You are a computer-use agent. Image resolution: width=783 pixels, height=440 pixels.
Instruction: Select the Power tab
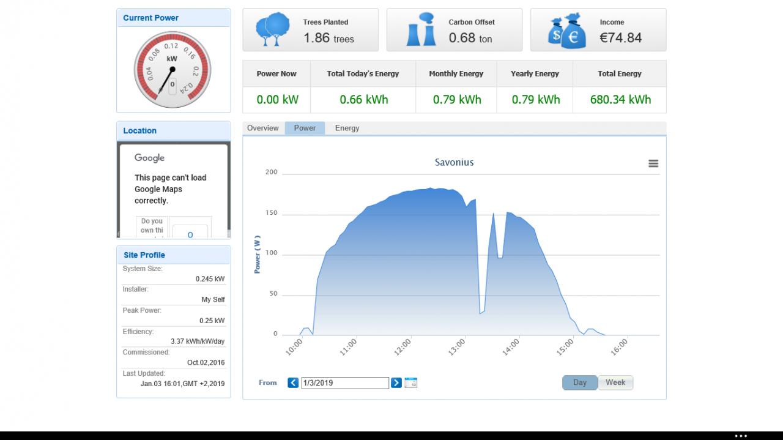305,128
